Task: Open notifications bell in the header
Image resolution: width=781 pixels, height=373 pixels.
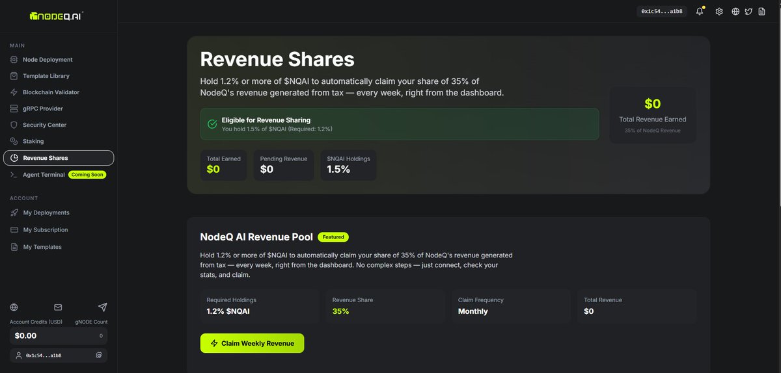Action: 700,11
